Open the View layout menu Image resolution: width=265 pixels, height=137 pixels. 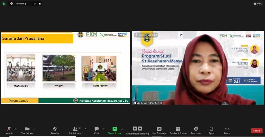258,4
